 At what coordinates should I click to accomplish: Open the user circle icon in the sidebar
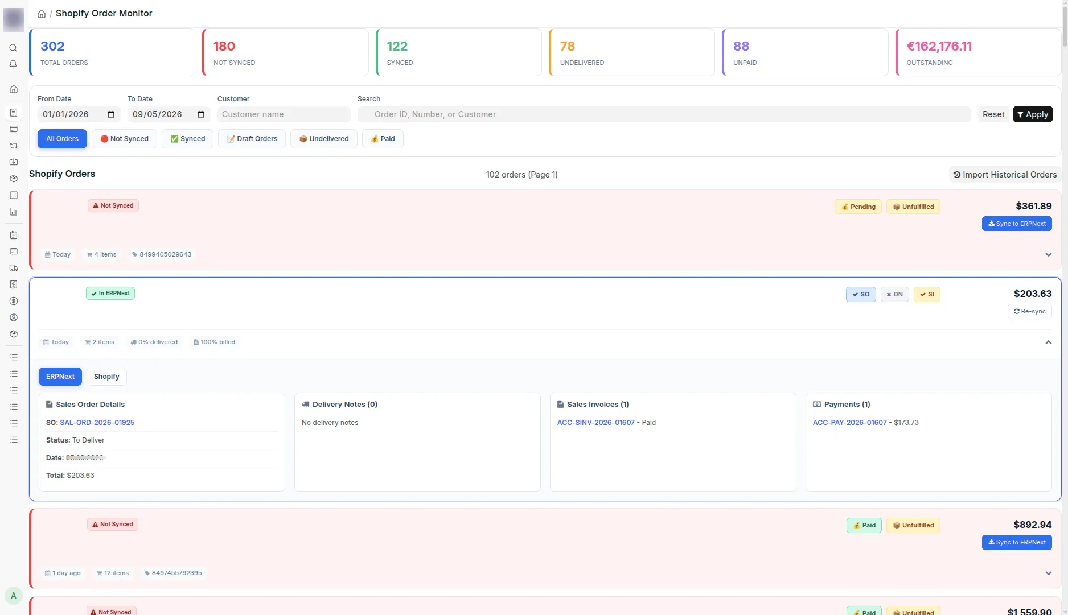pyautogui.click(x=14, y=317)
